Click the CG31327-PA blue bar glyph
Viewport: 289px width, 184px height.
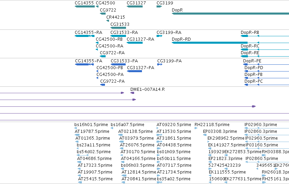134,71
